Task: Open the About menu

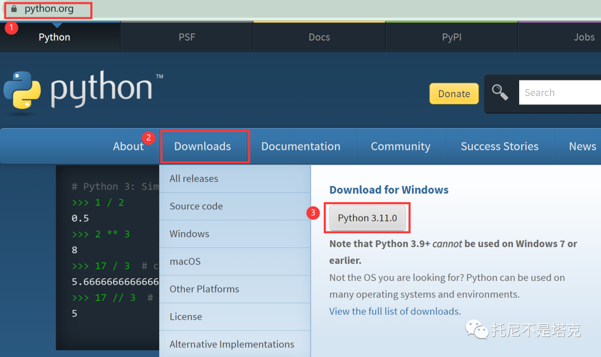Action: coord(128,147)
